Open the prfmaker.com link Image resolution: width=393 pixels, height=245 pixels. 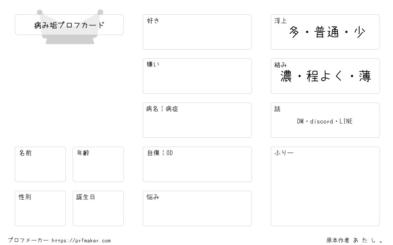click(x=81, y=241)
